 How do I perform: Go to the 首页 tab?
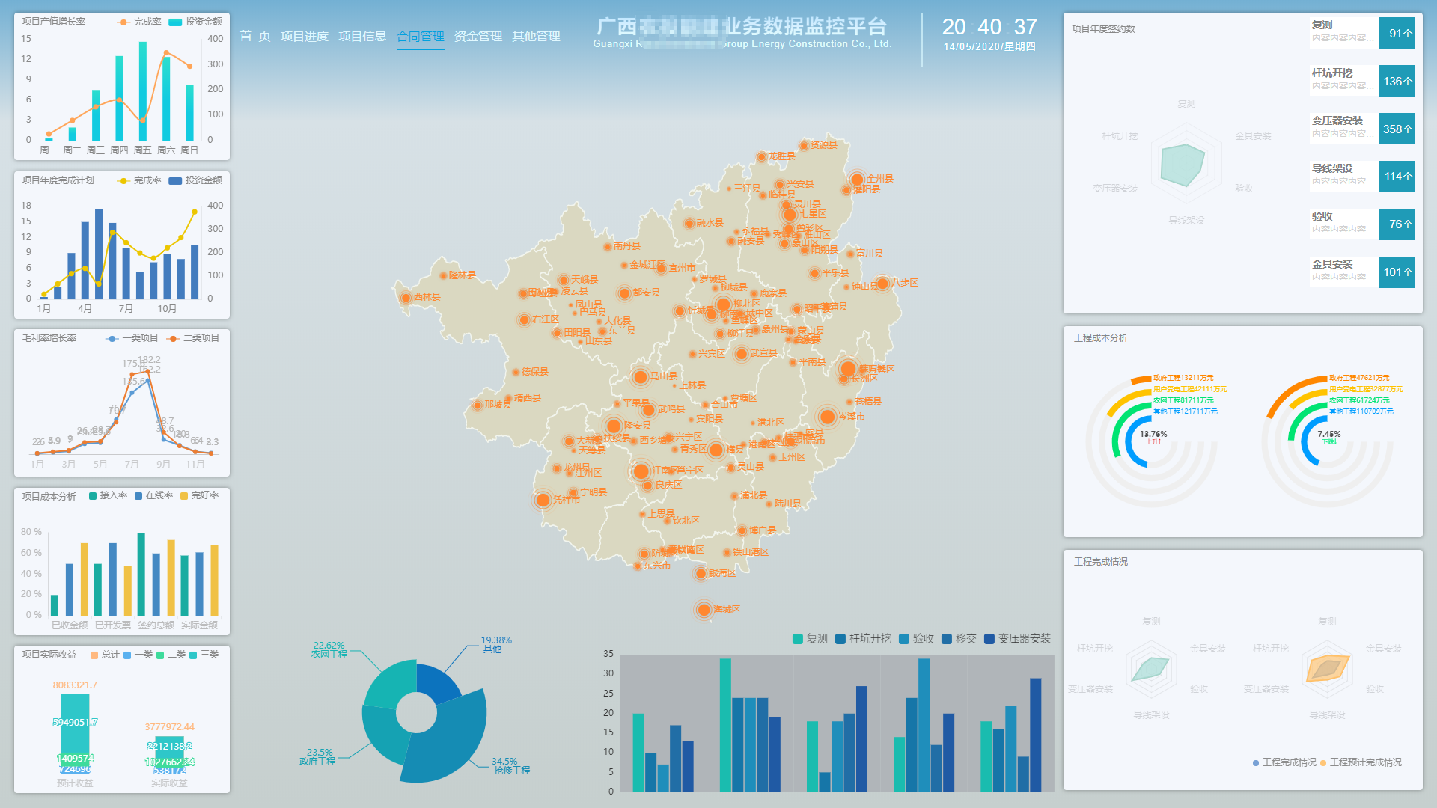click(x=255, y=37)
